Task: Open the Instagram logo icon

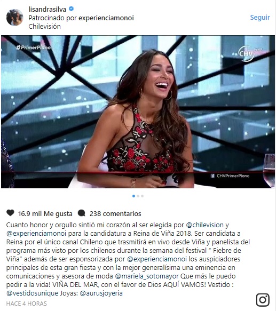Action: (x=263, y=300)
